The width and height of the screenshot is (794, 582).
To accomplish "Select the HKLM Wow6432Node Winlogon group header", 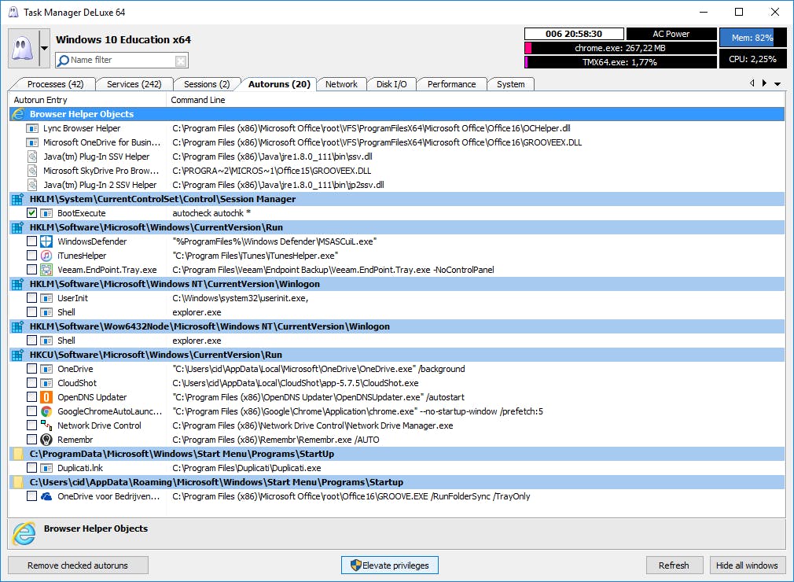I will coord(397,326).
